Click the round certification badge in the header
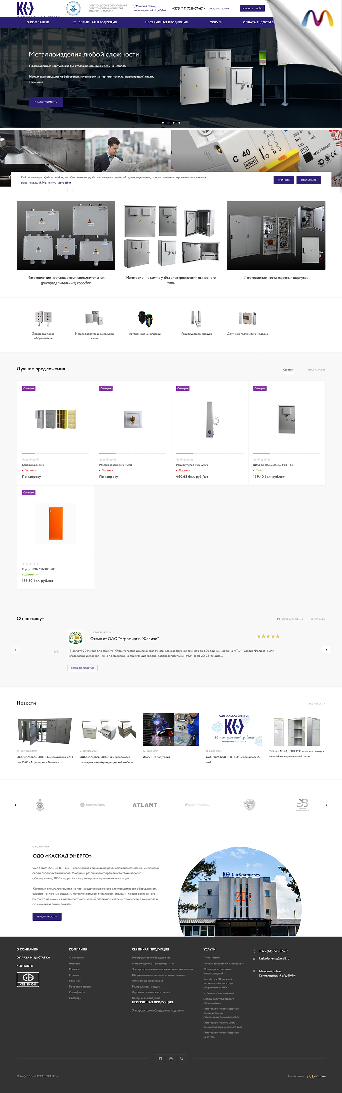342x1093 pixels. tap(73, 8)
